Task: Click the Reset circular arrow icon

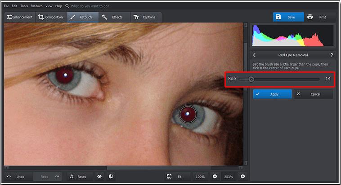Action: point(72,176)
